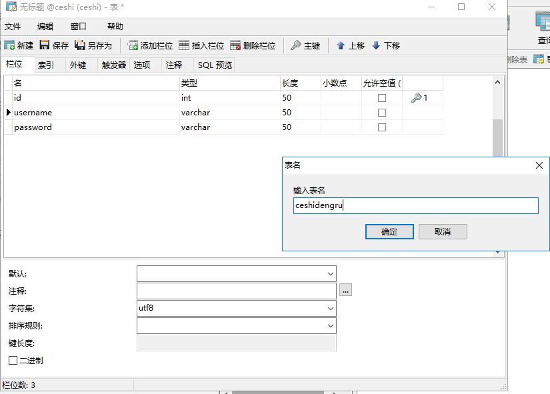Close the 表名 dialog with X
The height and width of the screenshot is (394, 550).
[x=539, y=165]
